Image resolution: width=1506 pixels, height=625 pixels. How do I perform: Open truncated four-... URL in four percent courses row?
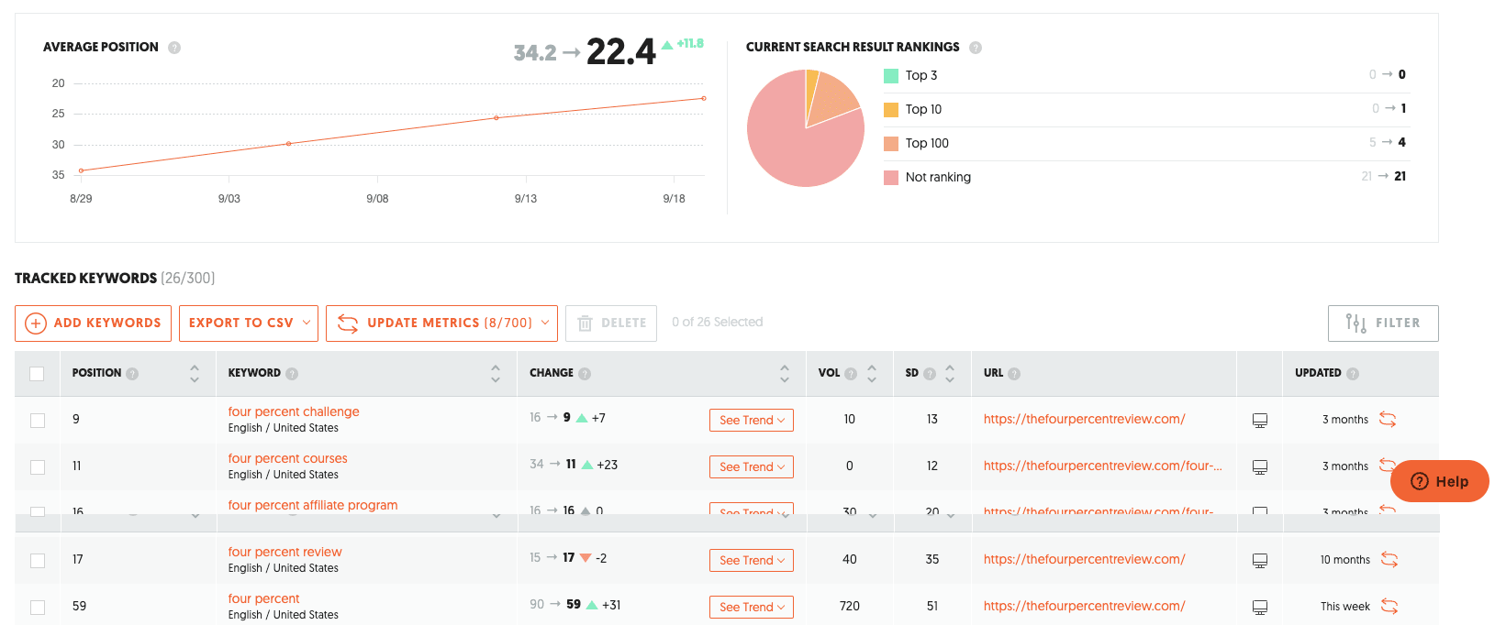click(x=1102, y=466)
